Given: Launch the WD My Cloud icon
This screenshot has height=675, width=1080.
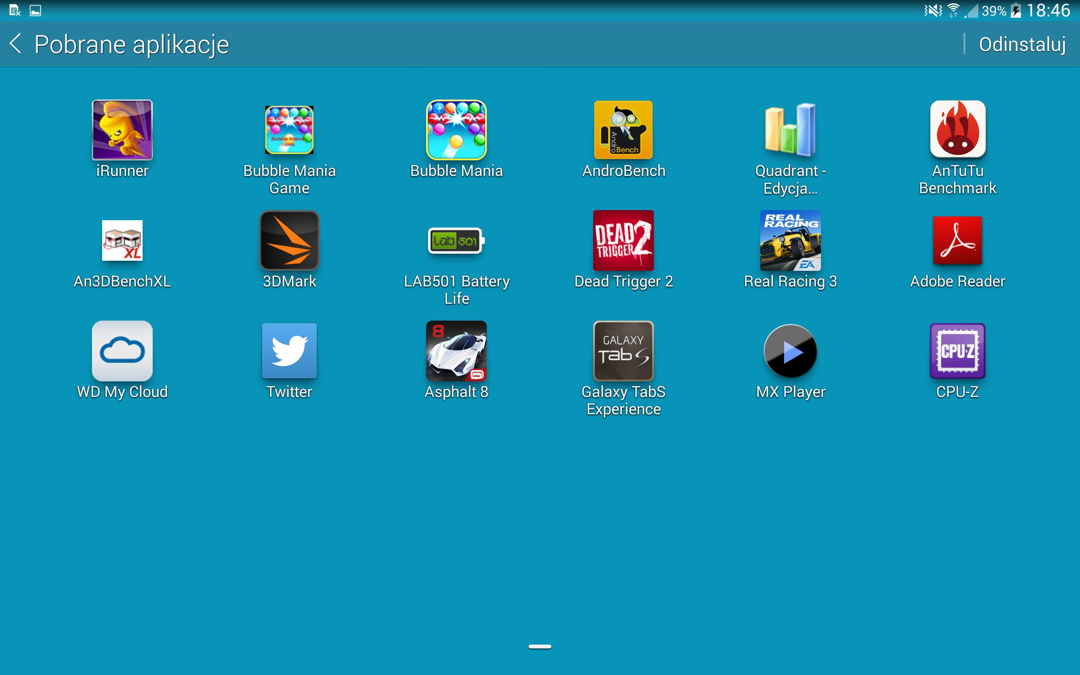Looking at the screenshot, I should tap(122, 351).
